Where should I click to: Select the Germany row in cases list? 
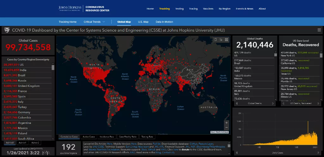(27, 112)
